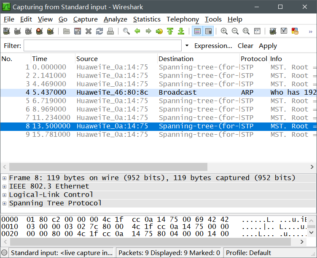This screenshot has width=317, height=258.
Task: Open the Capture menu
Action: [x=85, y=19]
